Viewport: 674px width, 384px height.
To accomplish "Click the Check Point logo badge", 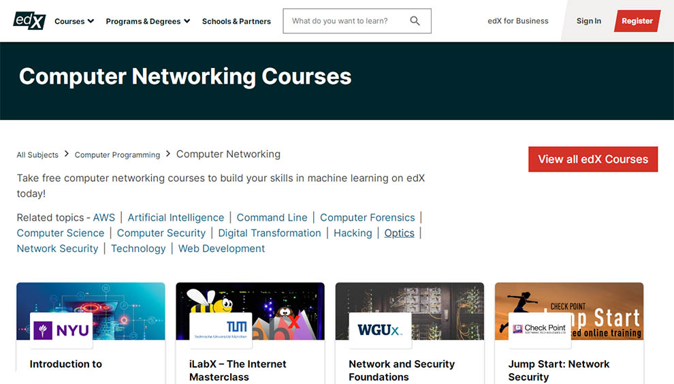I will (540, 330).
